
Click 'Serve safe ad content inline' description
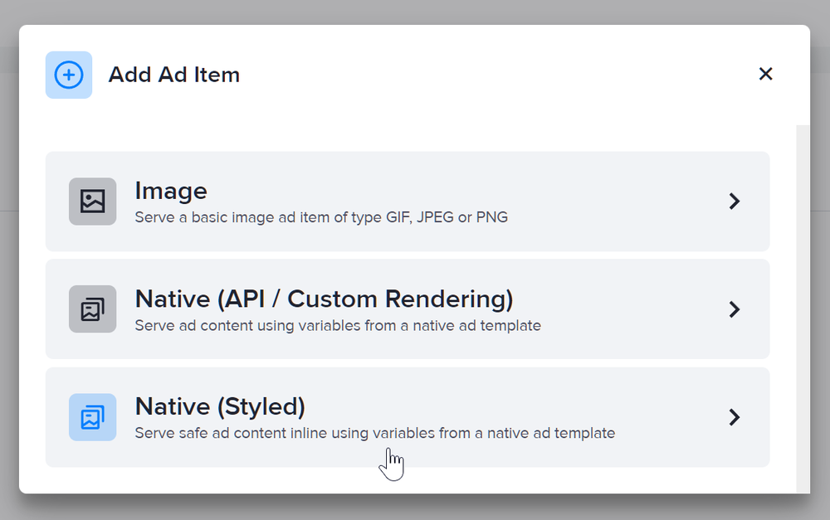(374, 433)
